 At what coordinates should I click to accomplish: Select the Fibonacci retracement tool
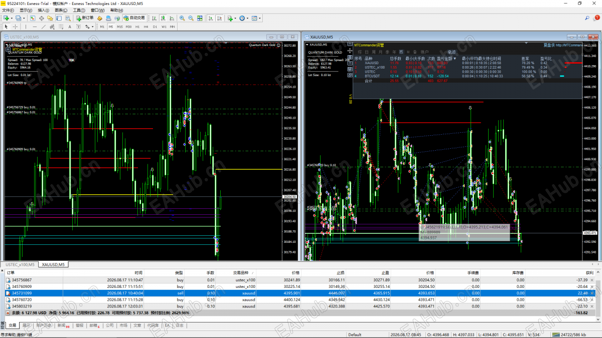[x=61, y=26]
